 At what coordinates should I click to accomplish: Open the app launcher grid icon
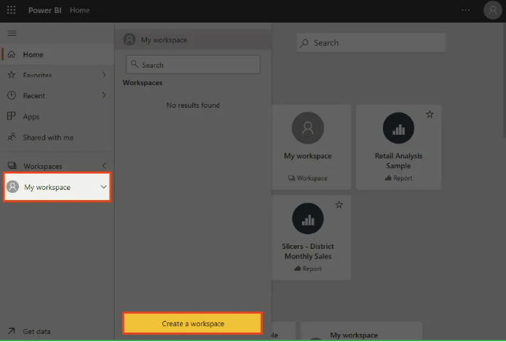pos(12,10)
